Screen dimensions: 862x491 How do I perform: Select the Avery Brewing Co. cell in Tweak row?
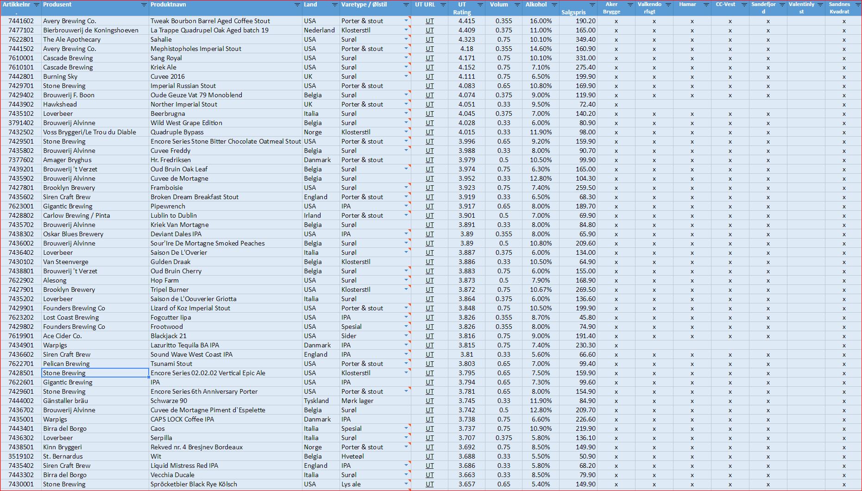point(95,21)
